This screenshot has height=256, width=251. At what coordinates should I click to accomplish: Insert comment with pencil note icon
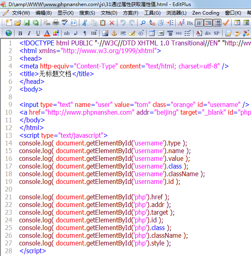pos(132,33)
